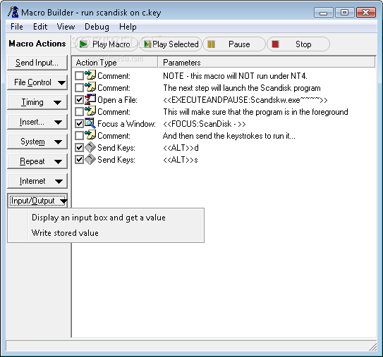Expand the System dropdown
Screen dimensions: 383x357
[x=37, y=142]
